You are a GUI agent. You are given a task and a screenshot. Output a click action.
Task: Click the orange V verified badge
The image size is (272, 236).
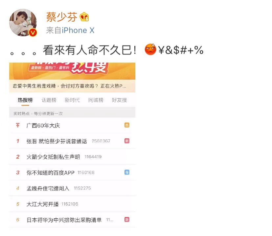pyautogui.click(x=33, y=32)
